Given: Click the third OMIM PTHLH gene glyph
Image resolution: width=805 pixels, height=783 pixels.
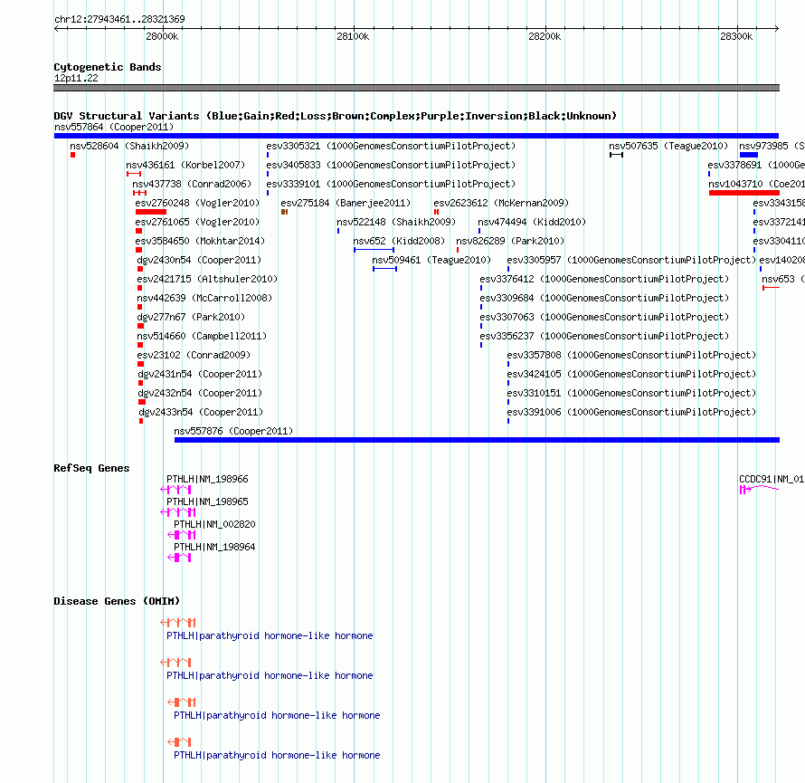Looking at the screenshot, I should [181, 702].
